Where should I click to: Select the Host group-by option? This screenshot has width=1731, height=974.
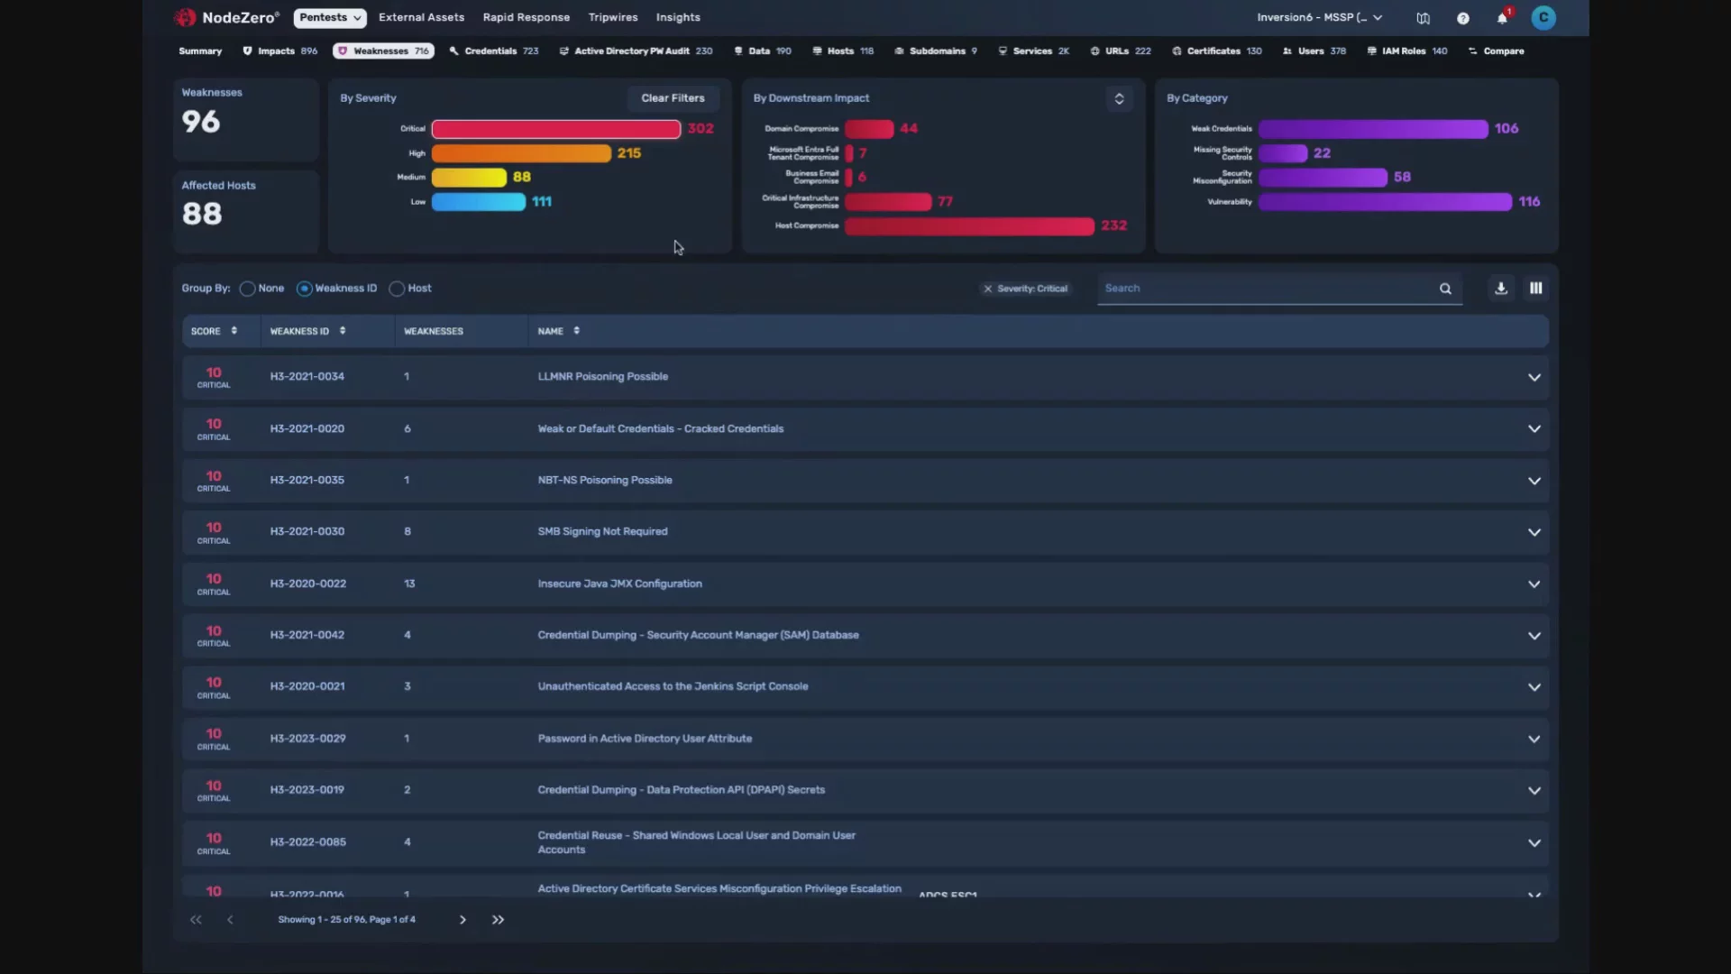tap(397, 289)
